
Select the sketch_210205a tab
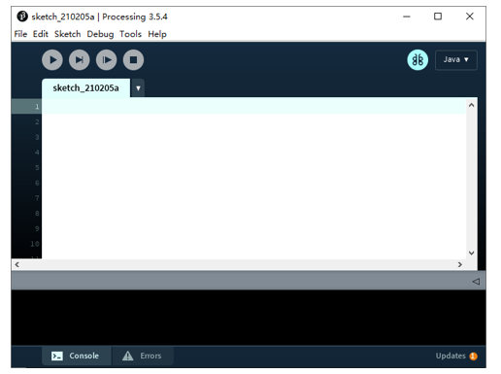[85, 88]
